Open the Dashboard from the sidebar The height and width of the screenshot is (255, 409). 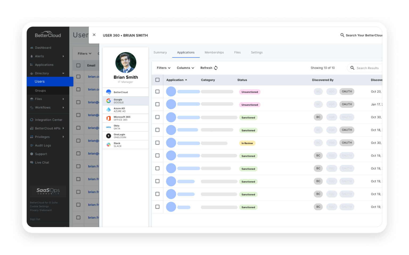43,48
